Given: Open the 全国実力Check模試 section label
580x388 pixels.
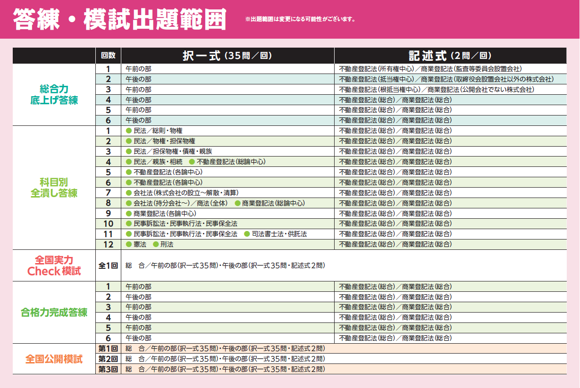Looking at the screenshot, I should [54, 265].
